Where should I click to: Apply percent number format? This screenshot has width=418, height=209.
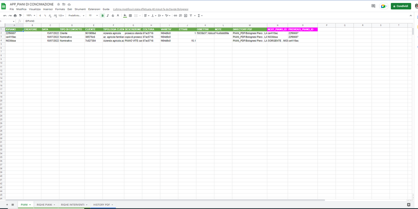(45, 16)
